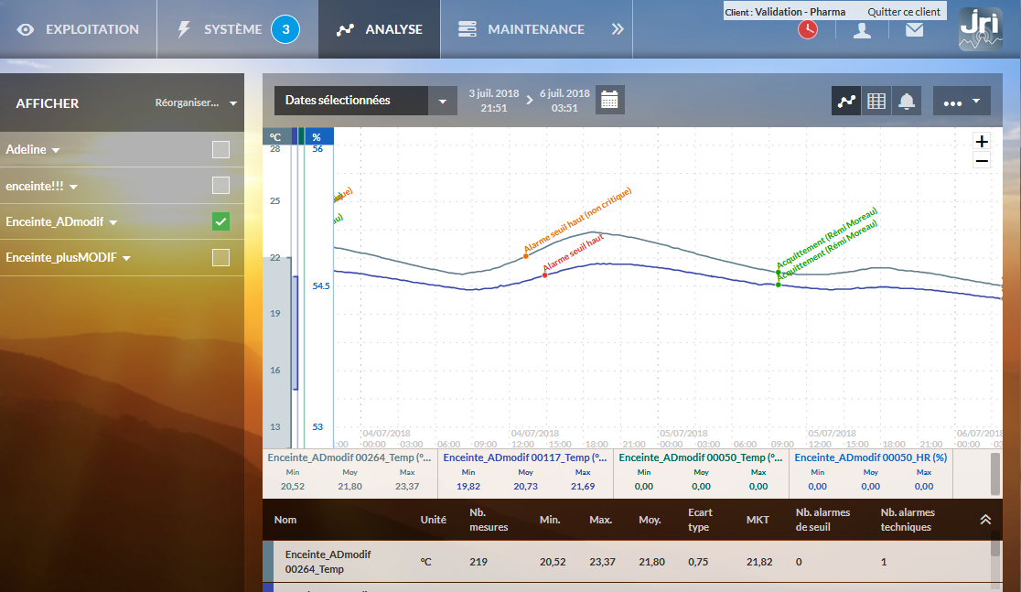1021x592 pixels.
Task: Click the end date 6 juil. 2018
Action: coord(564,101)
